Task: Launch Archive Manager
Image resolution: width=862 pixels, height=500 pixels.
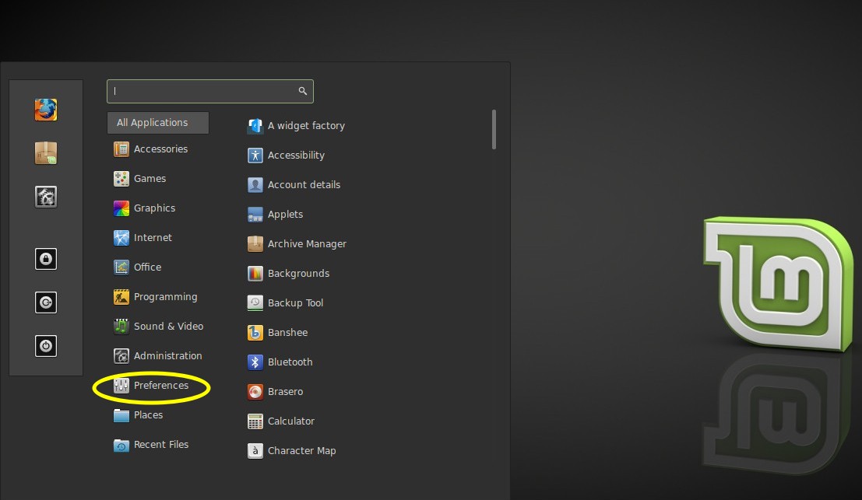Action: (297, 243)
